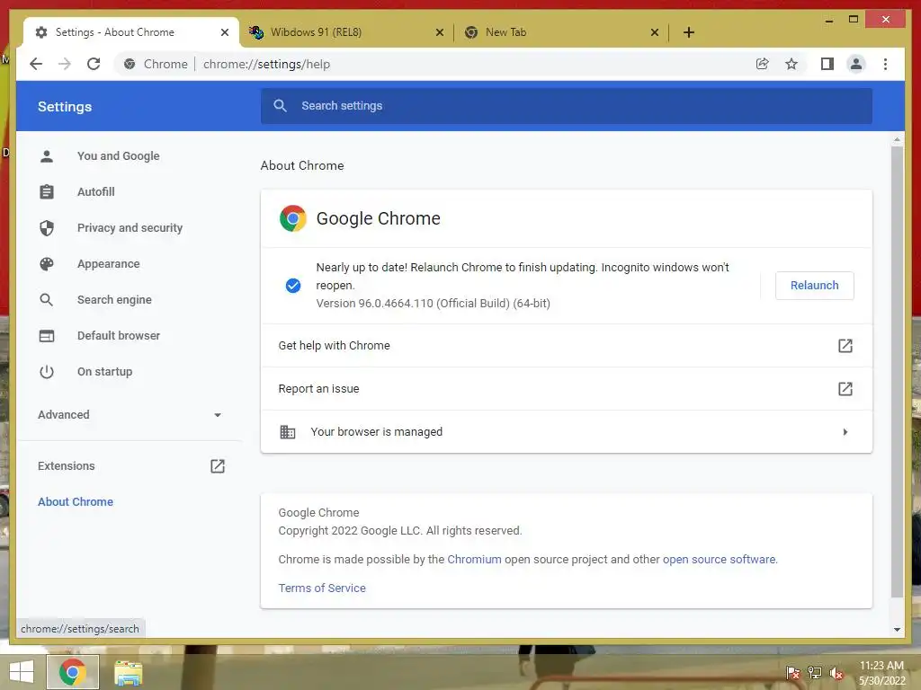The height and width of the screenshot is (690, 921).
Task: Click the scrollbar up arrow
Action: click(897, 139)
